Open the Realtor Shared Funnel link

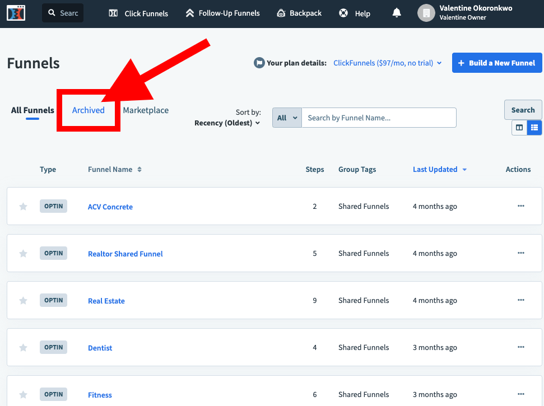(x=125, y=254)
